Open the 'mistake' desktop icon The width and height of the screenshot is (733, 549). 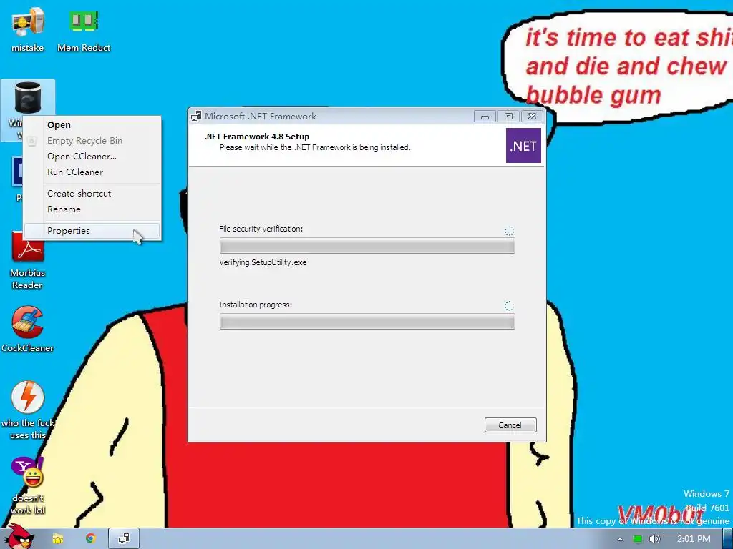tap(28, 29)
